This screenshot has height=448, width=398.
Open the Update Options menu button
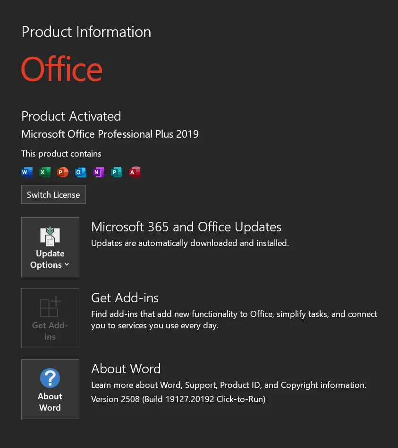click(50, 247)
